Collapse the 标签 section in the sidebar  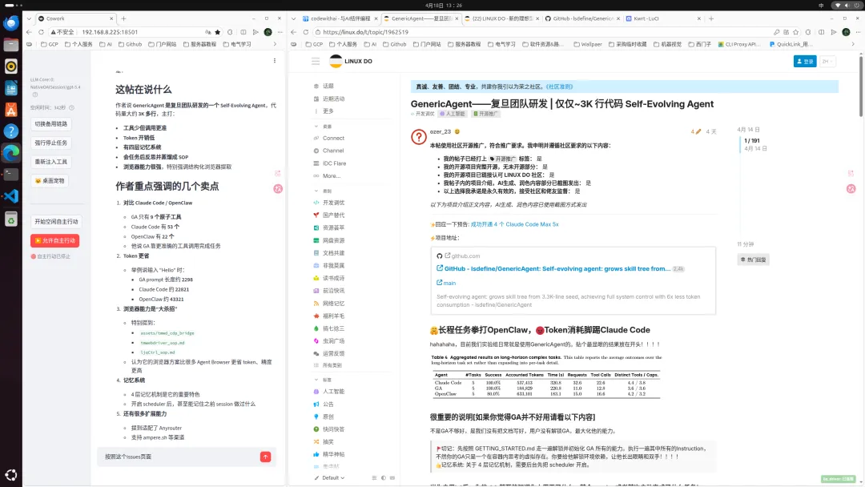(x=316, y=380)
